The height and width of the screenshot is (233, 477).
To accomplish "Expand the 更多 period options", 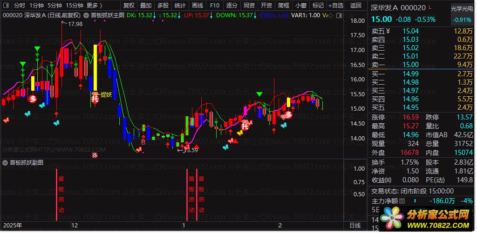I will click(x=94, y=5).
